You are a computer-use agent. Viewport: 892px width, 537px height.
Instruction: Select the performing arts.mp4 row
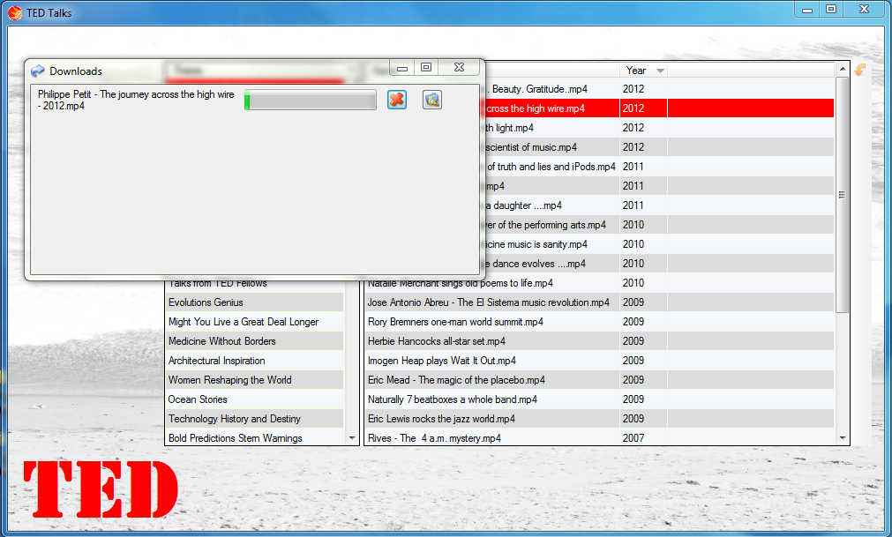tap(659, 225)
